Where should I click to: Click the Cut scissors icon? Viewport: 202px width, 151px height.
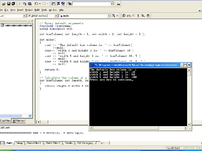click(19, 4)
